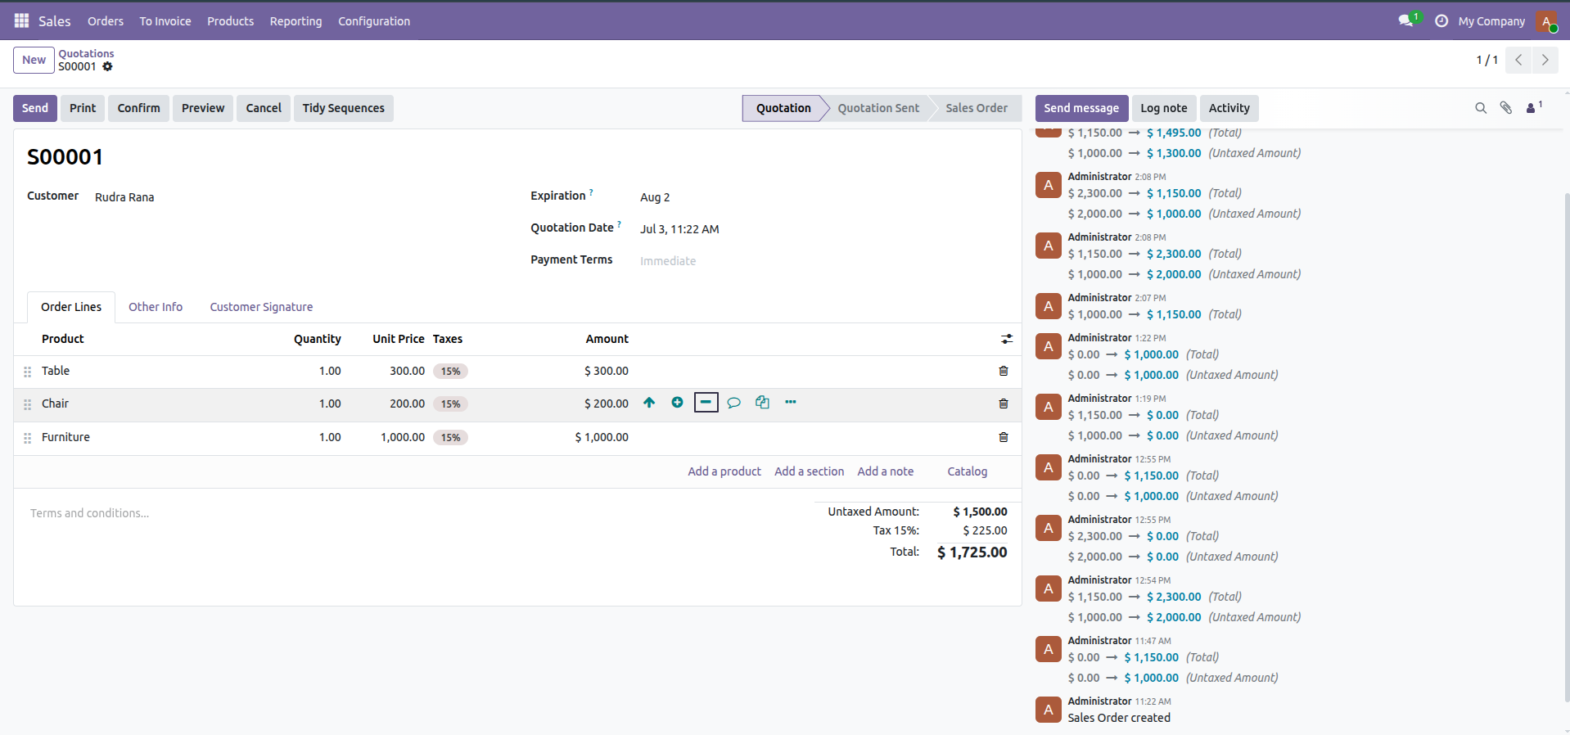Set status to Quotation Sent
This screenshot has width=1570, height=735.
[x=878, y=108]
